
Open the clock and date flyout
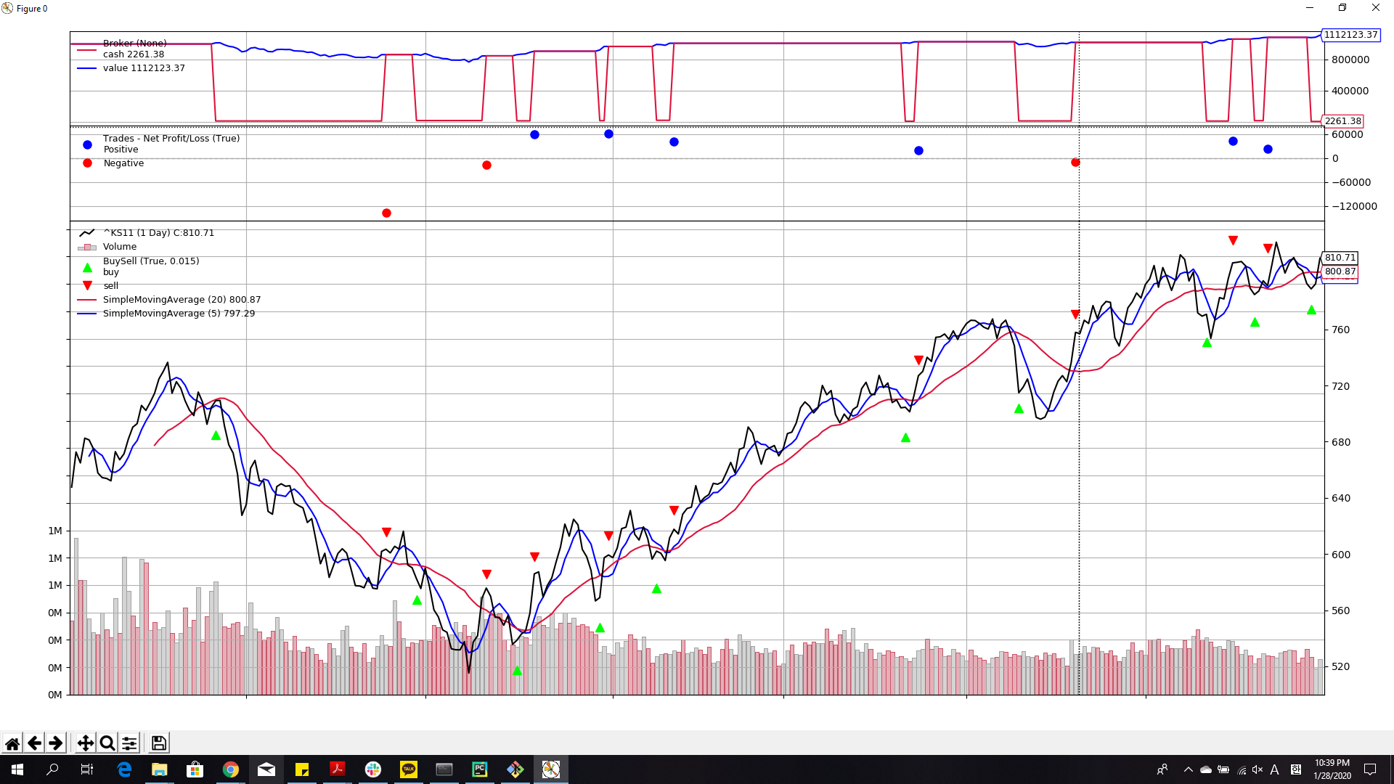tap(1332, 769)
